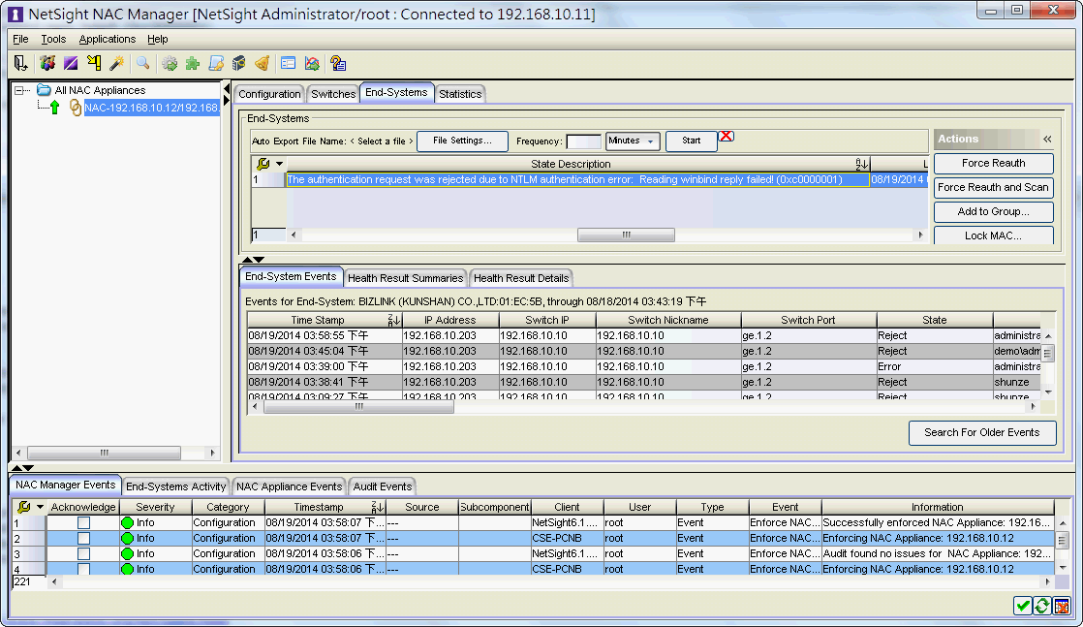Click the Add to Group... button

click(x=993, y=211)
